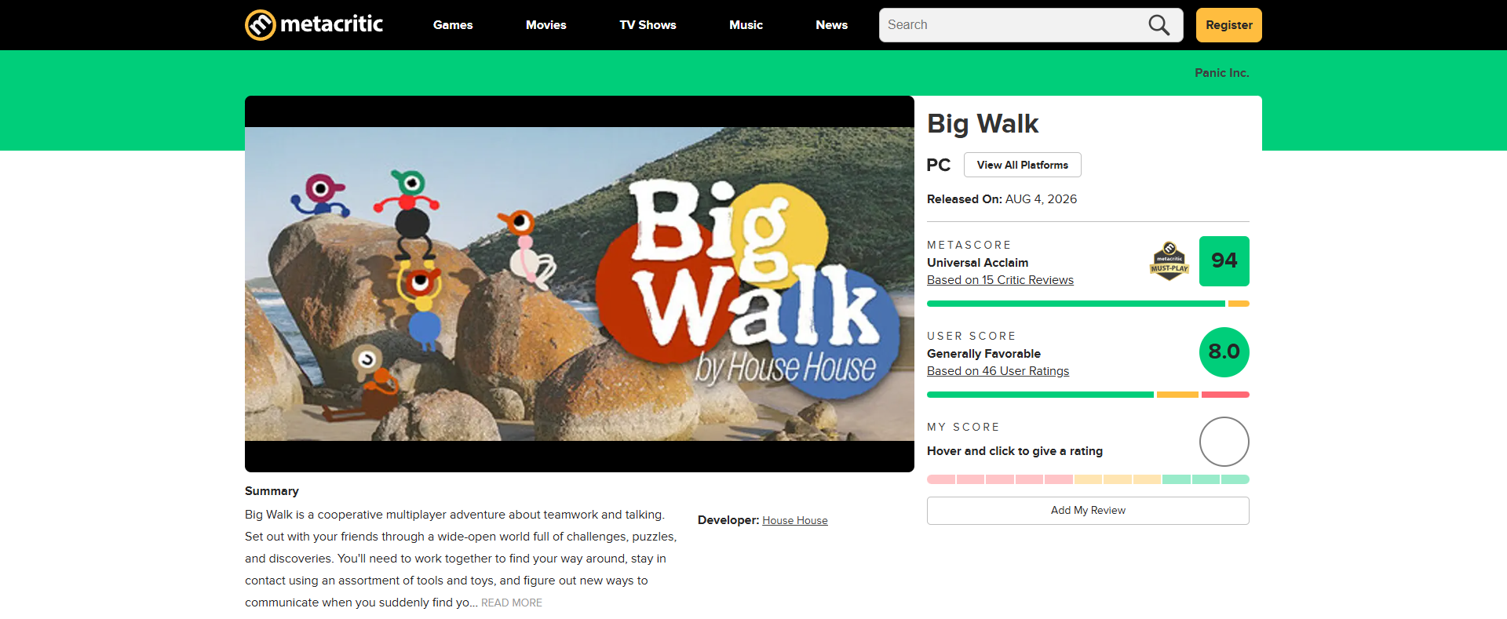The width and height of the screenshot is (1507, 619).
Task: Expand summary with READ MORE
Action: pos(512,603)
